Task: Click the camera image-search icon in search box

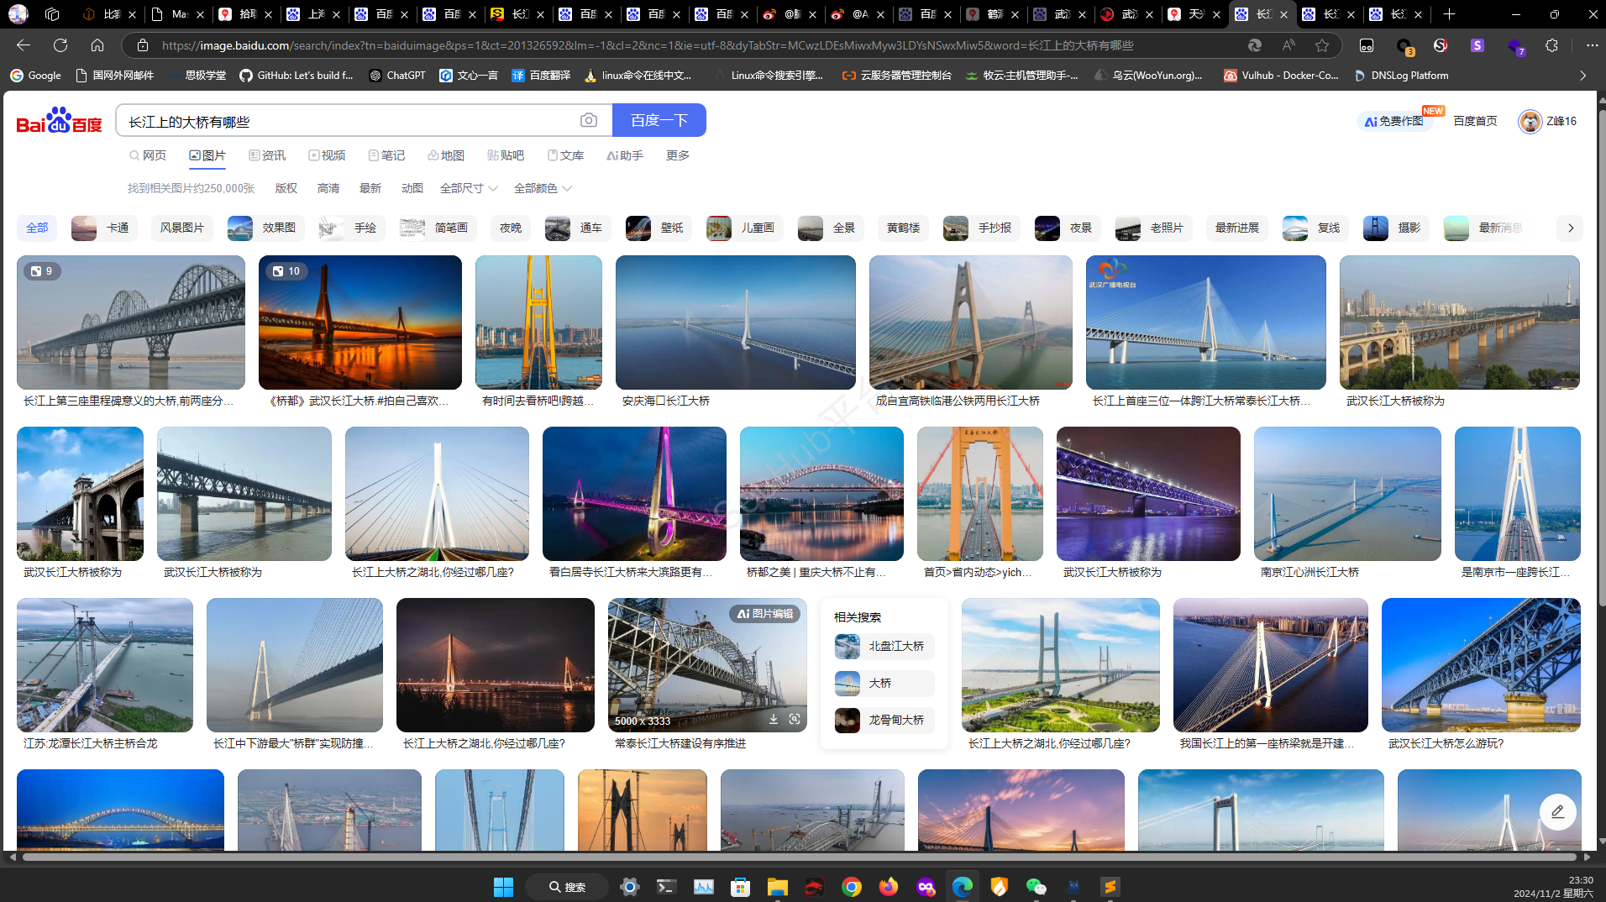Action: pos(589,121)
